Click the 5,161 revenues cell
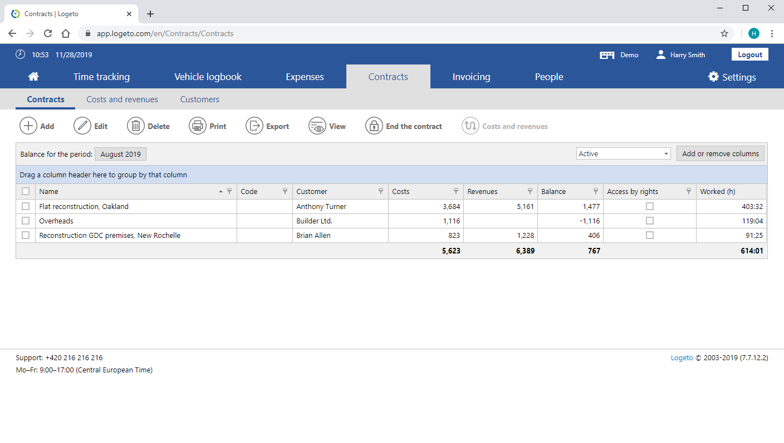 click(501, 206)
